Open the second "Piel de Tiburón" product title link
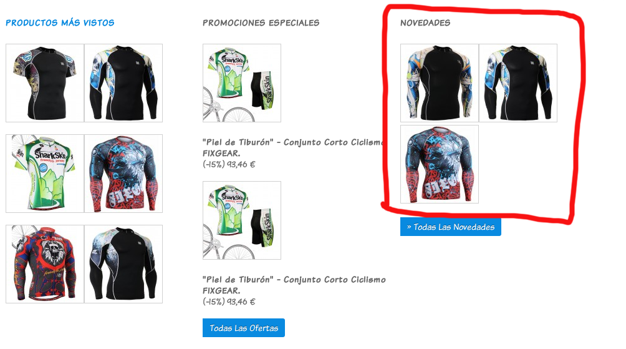Screen dimensions: 626x349 coord(294,285)
